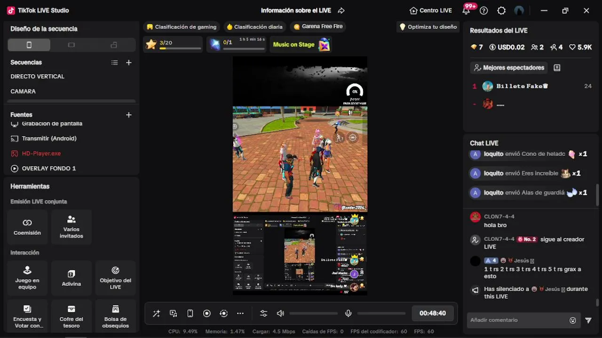The width and height of the screenshot is (602, 338).
Task: Click the 5.9K likes stat
Action: tap(580, 47)
